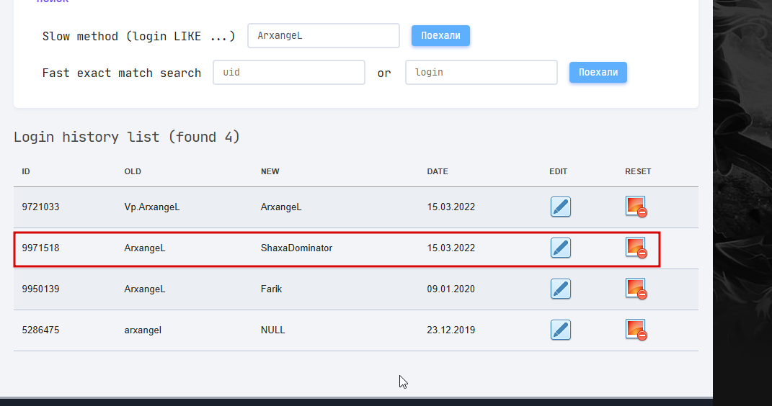The image size is (772, 406).
Task: Reset icon for row 9721033
Action: tap(636, 207)
